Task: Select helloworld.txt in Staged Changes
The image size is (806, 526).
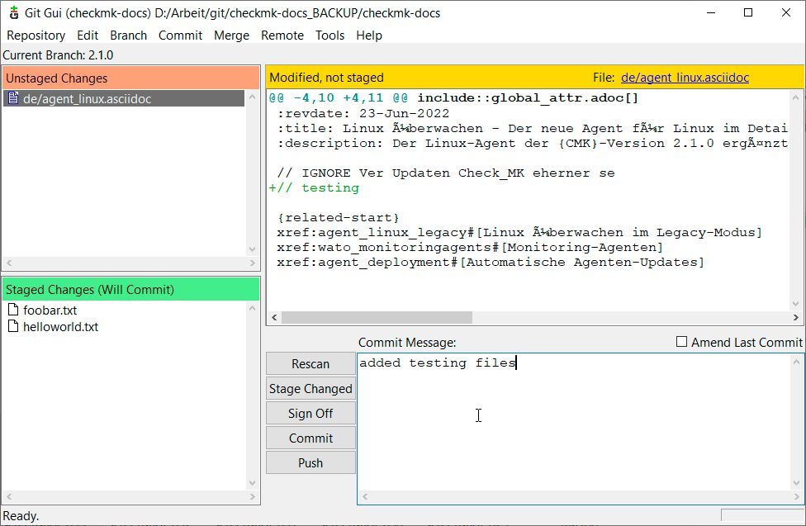Action: (x=60, y=327)
